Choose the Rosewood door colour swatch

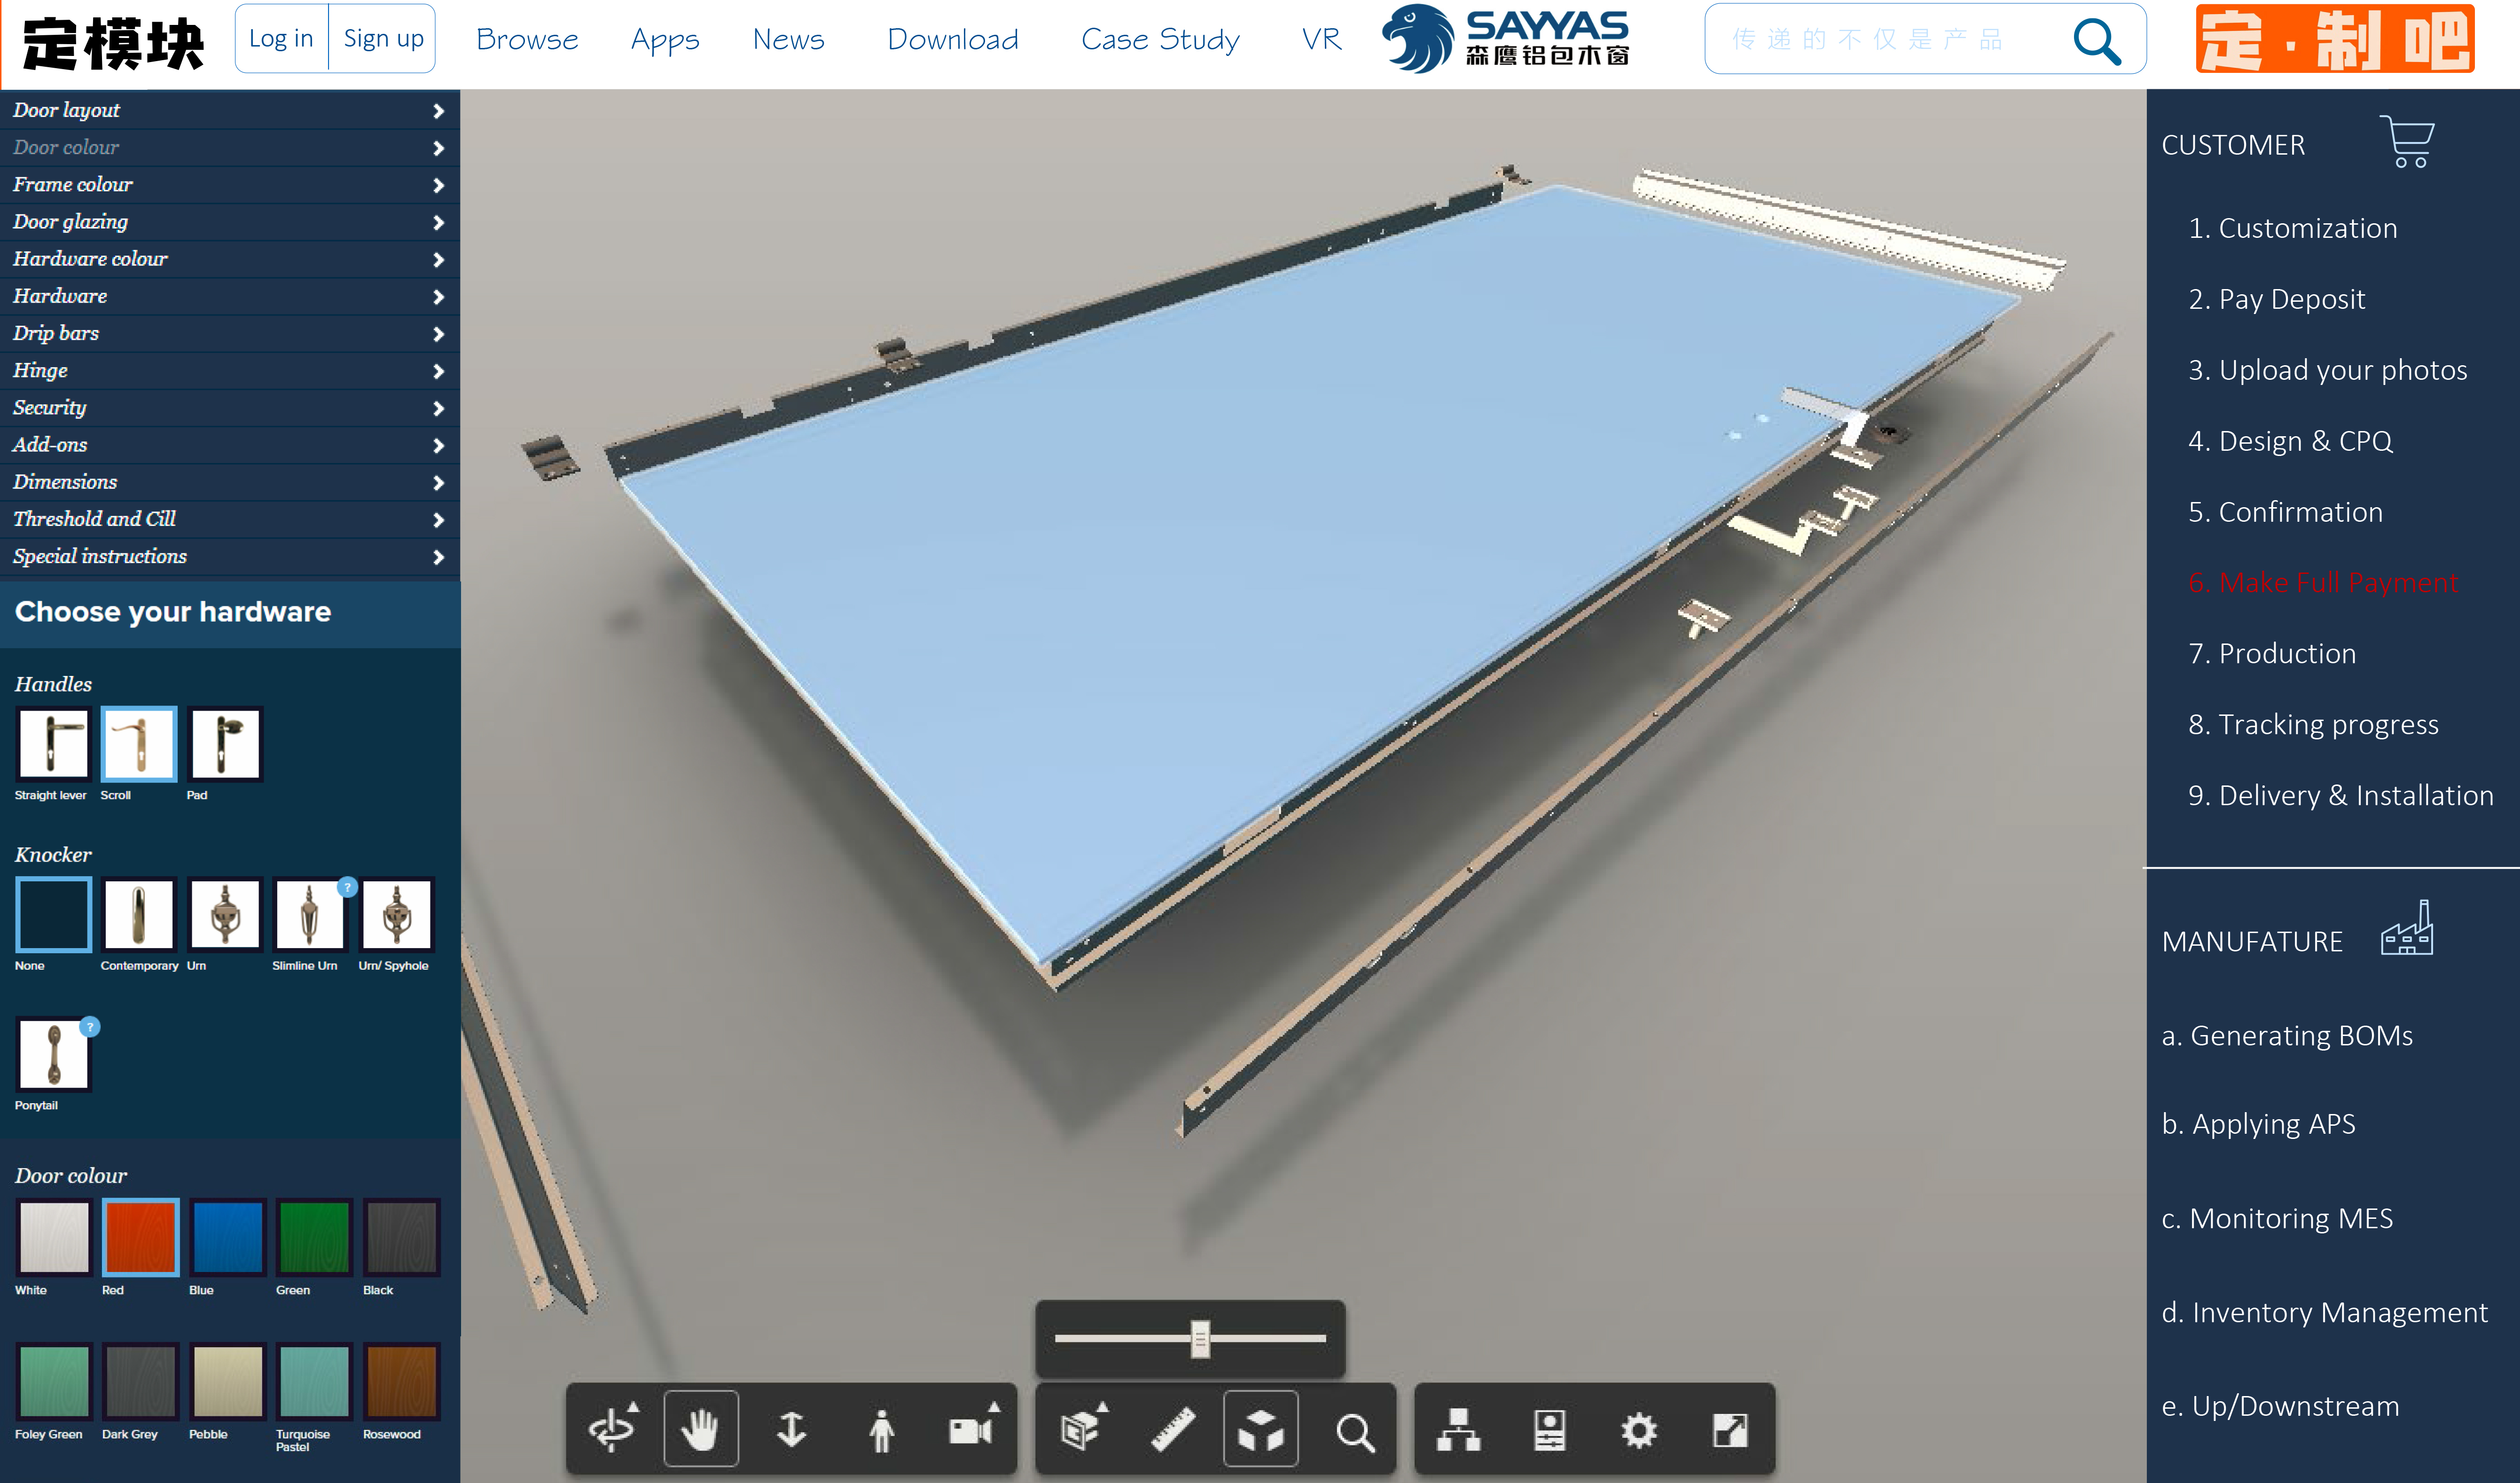click(401, 1382)
